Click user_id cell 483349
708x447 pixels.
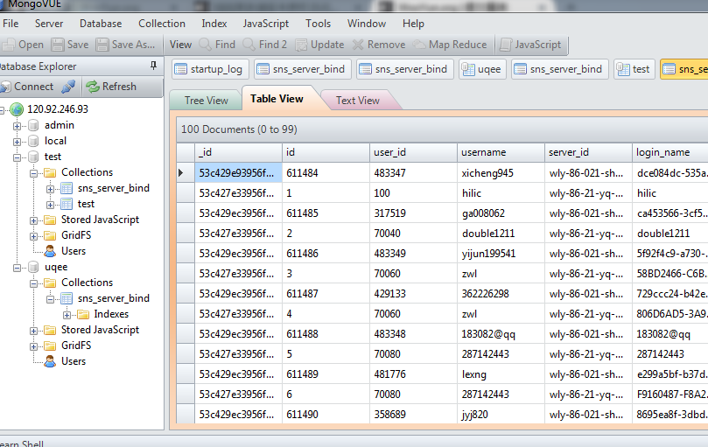point(414,254)
